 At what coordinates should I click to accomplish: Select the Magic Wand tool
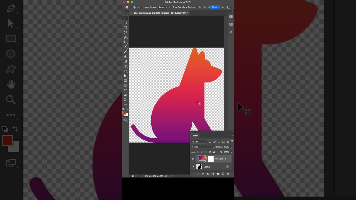click(x=125, y=37)
